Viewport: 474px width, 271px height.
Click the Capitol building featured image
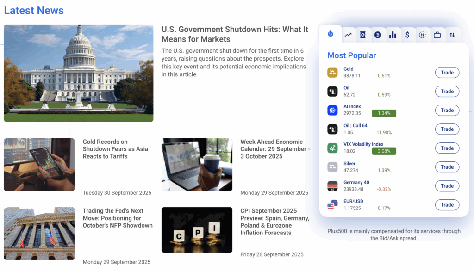point(79,73)
